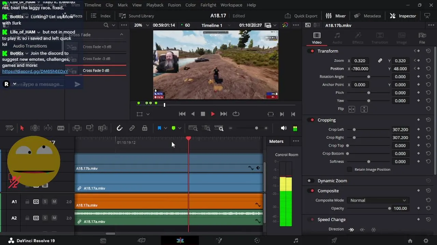Reset the Zoom transform values

point(428,61)
